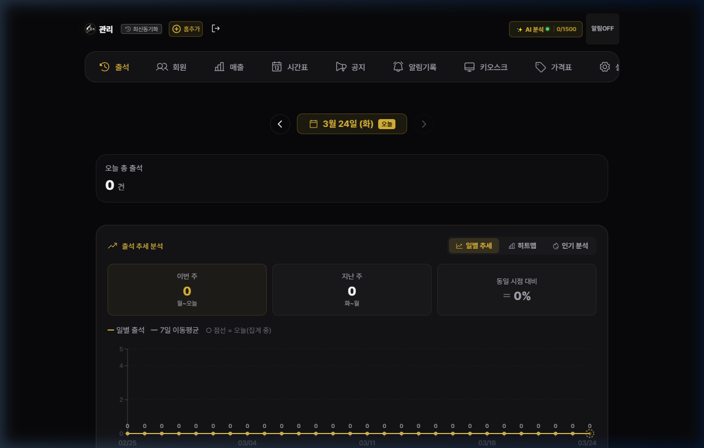Click the chart data point at 03/04
The width and height of the screenshot is (704, 448).
point(247,434)
